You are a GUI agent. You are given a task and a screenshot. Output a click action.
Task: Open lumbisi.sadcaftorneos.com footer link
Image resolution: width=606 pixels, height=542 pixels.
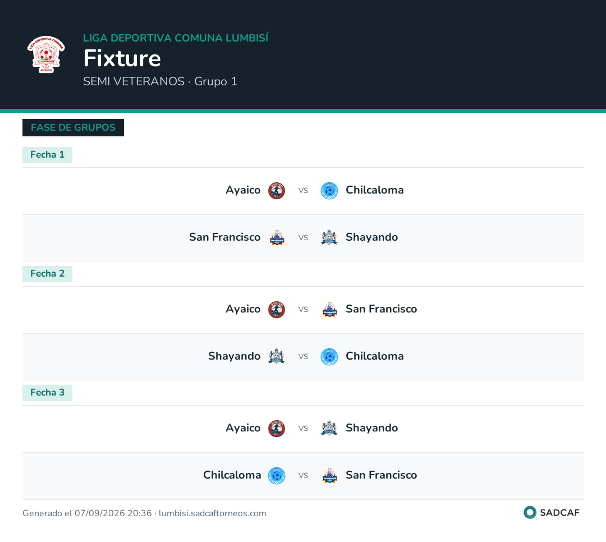click(x=213, y=513)
